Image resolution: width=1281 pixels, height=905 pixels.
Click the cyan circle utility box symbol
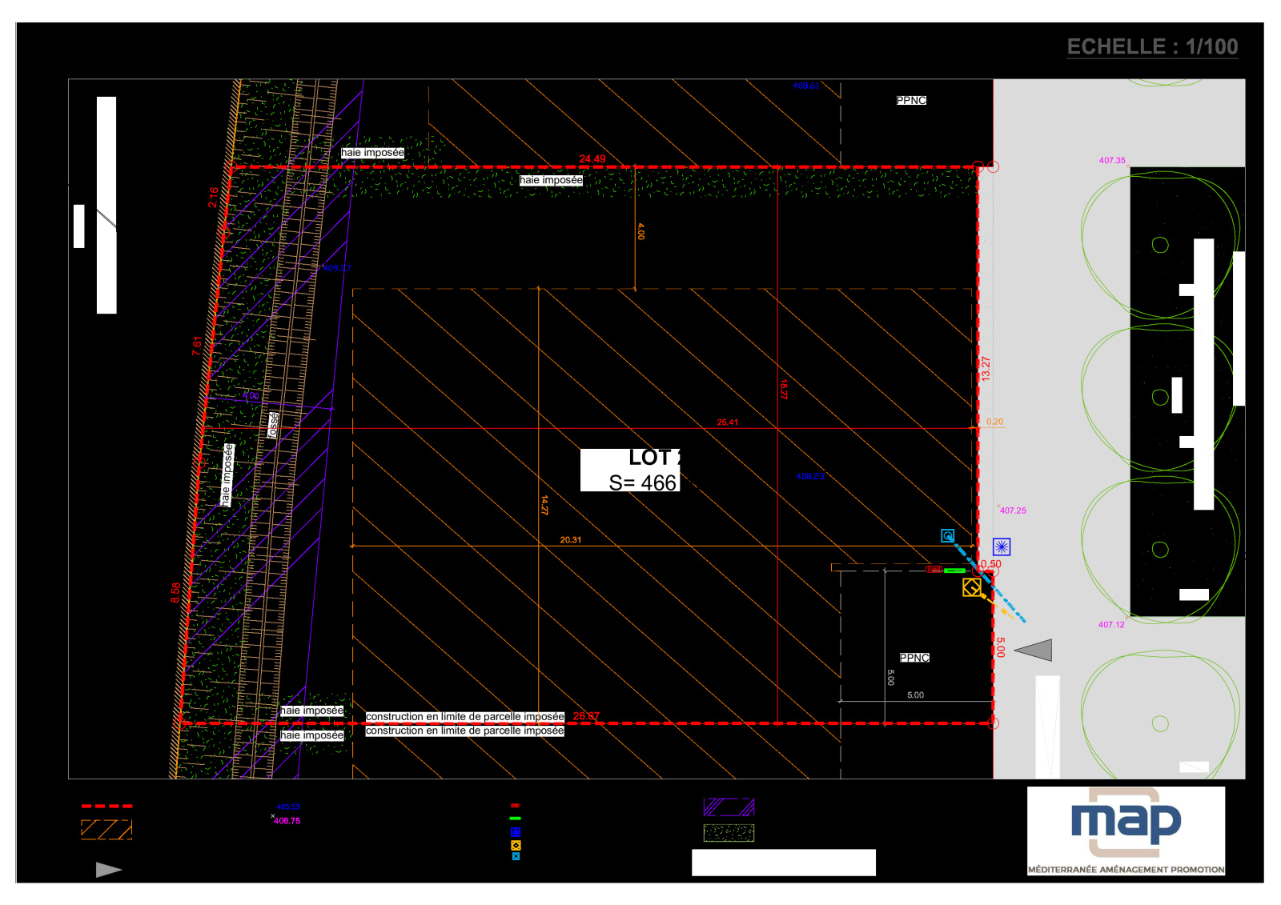click(948, 536)
